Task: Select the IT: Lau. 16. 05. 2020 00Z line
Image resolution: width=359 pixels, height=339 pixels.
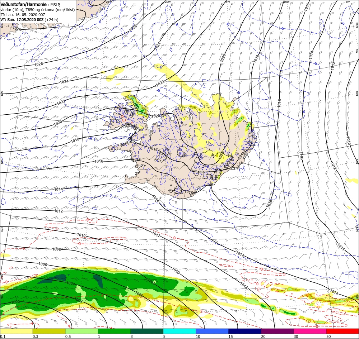Action: [23, 15]
